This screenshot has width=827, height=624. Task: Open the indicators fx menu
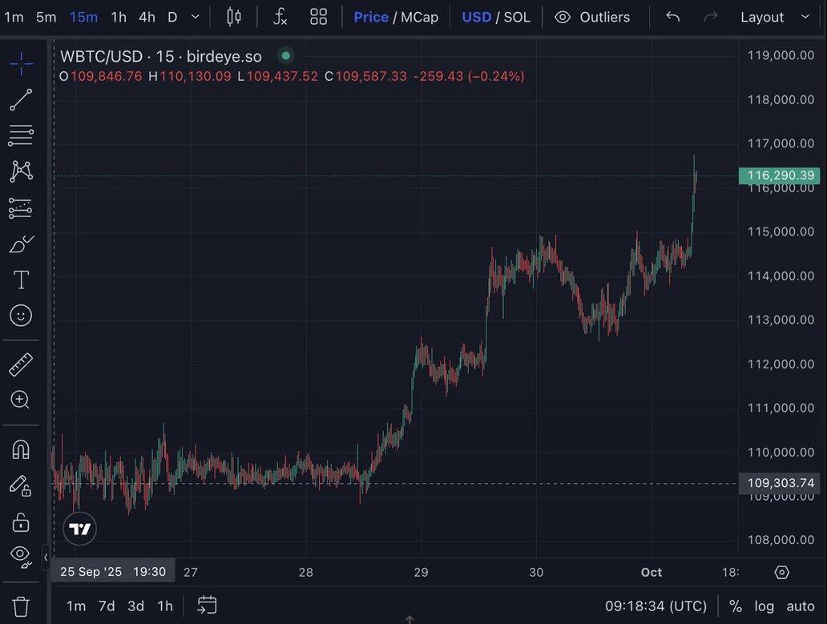(x=280, y=17)
